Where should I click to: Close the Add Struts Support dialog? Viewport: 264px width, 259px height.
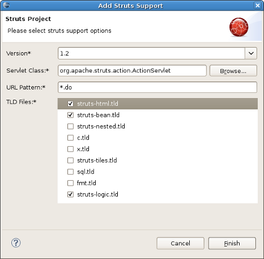257,5
